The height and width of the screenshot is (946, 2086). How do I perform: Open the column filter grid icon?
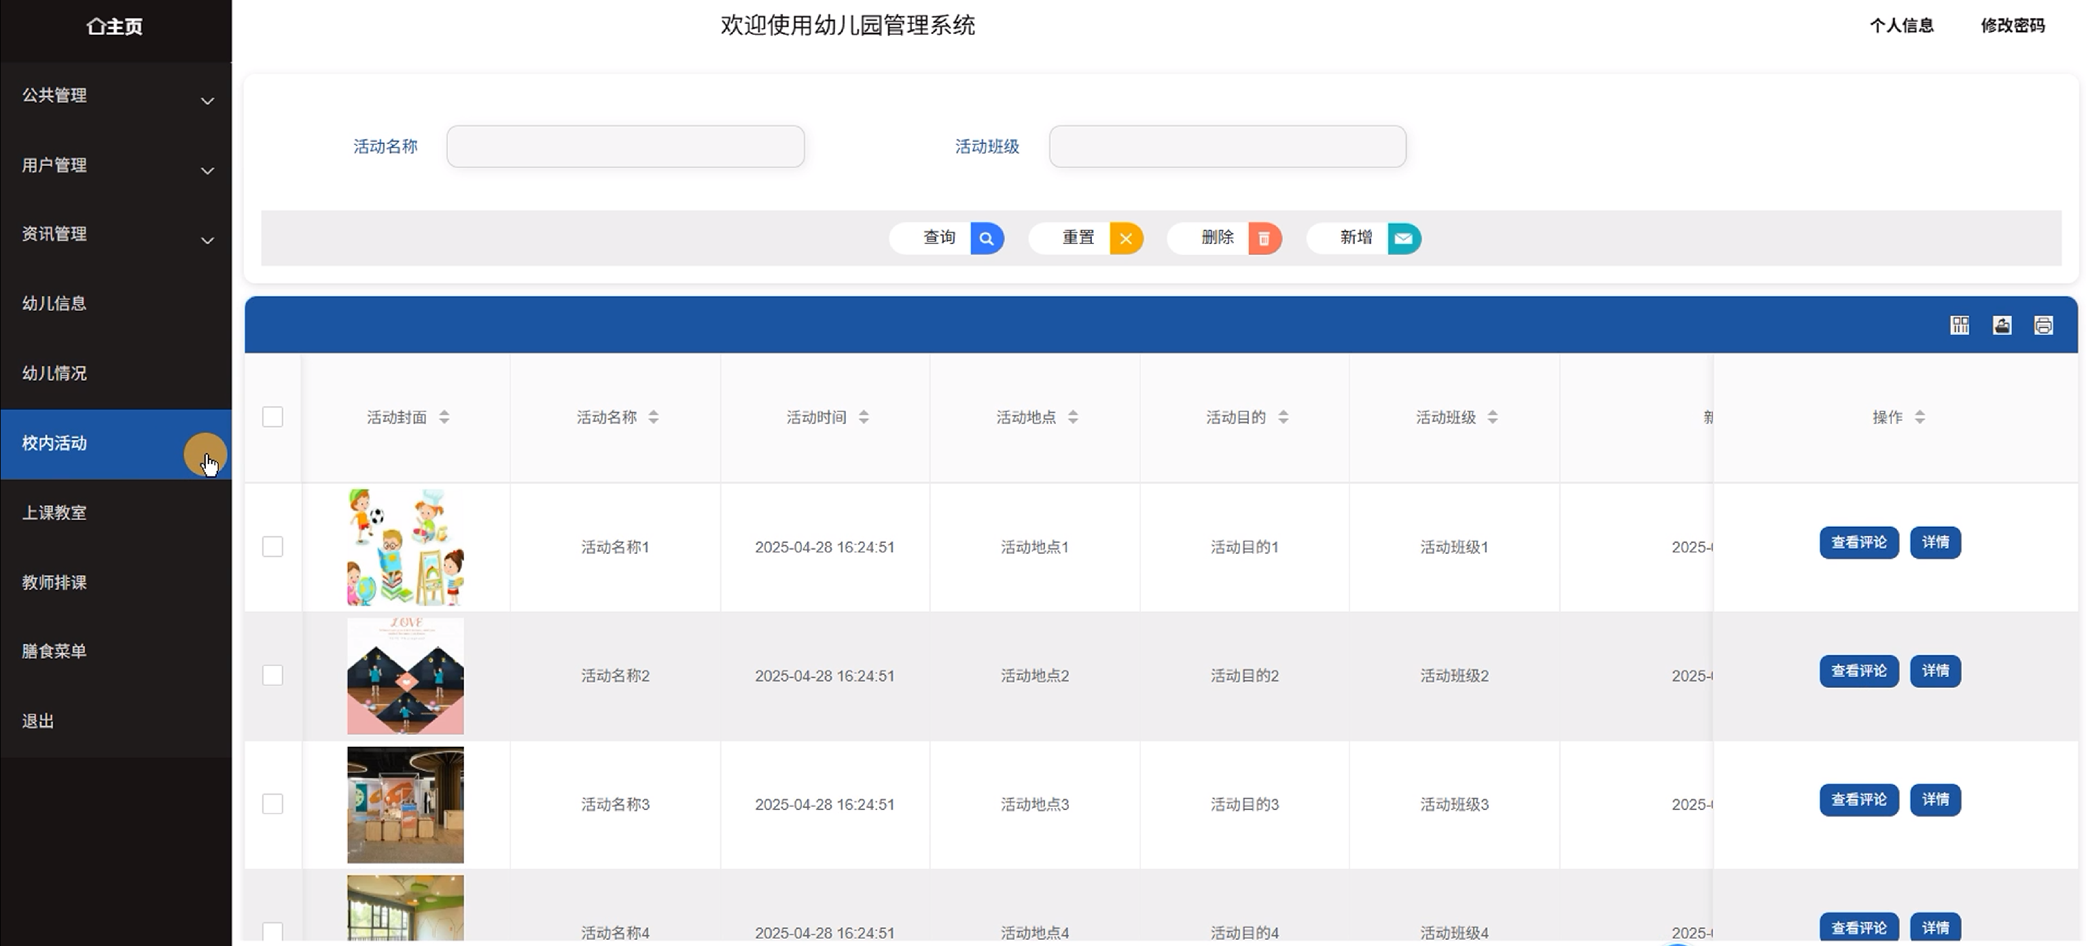pos(1960,326)
